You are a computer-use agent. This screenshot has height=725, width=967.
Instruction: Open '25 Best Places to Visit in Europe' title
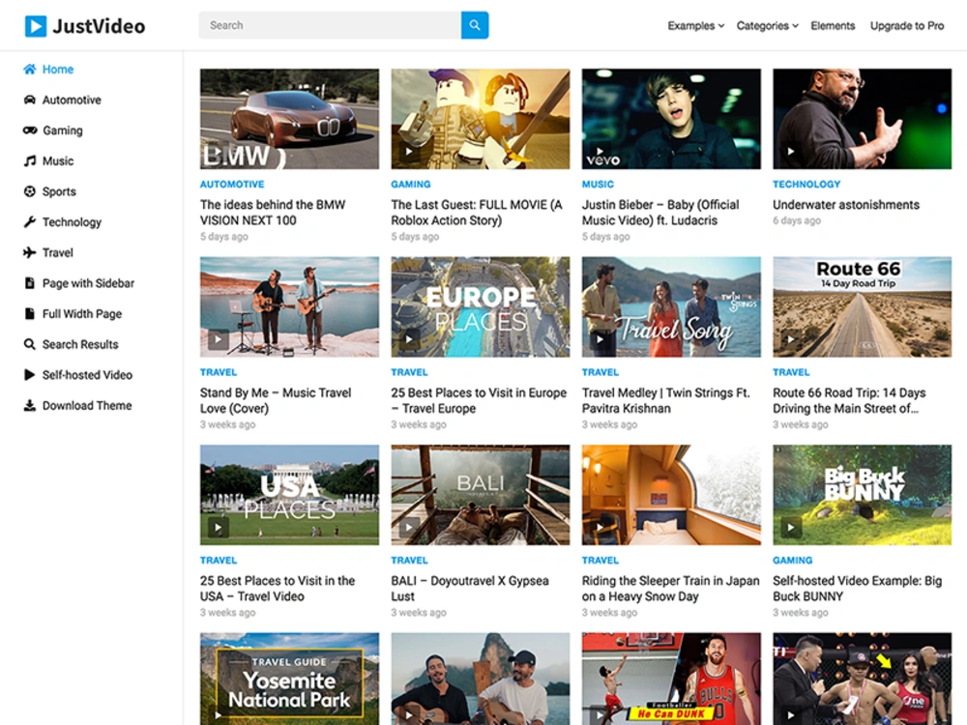pos(479,401)
